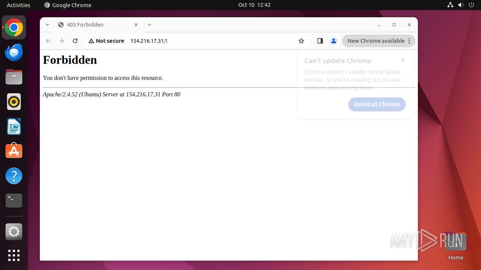481x270 pixels.
Task: Open the network status icon
Action: point(451,5)
